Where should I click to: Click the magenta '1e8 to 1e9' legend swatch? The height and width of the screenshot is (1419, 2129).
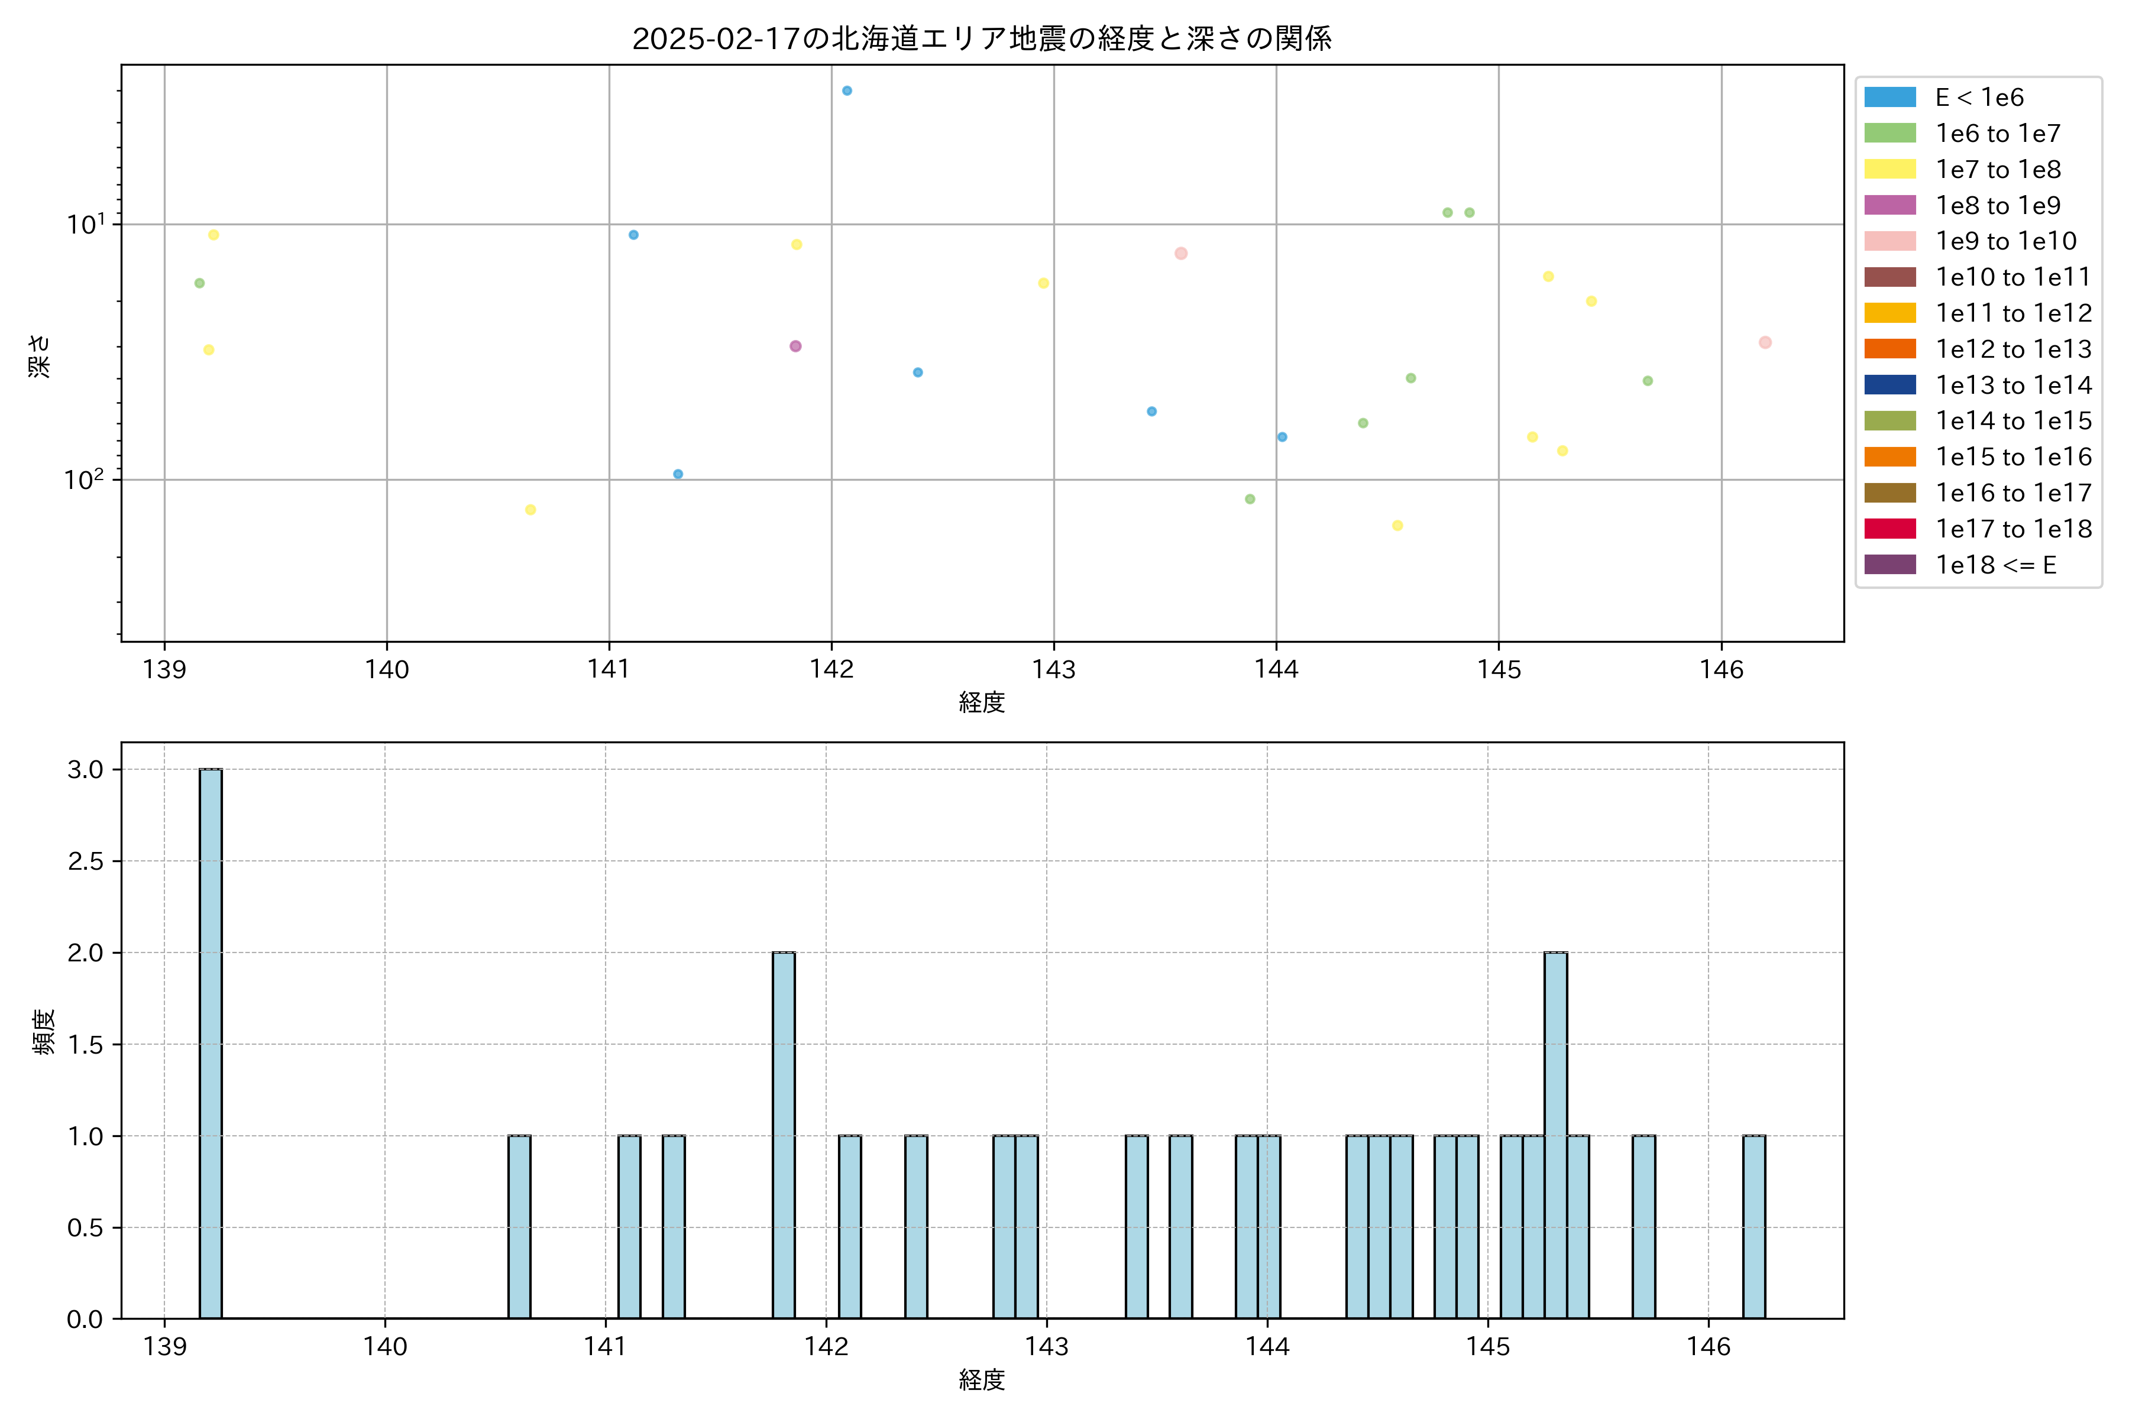point(1889,205)
